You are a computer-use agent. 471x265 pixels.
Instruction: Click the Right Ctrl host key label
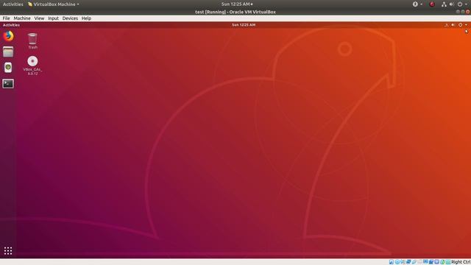(x=461, y=262)
